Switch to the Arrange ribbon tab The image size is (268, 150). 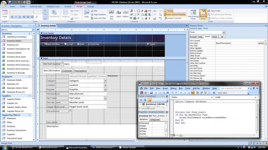tap(90, 6)
